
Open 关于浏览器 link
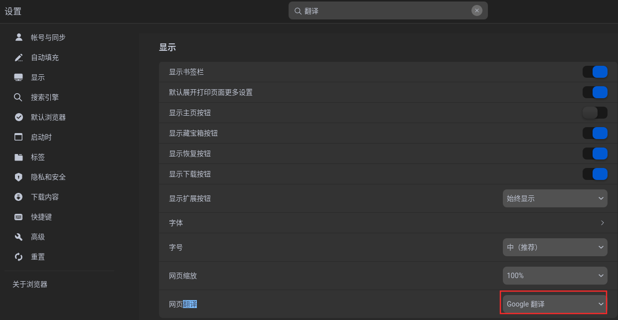[30, 284]
